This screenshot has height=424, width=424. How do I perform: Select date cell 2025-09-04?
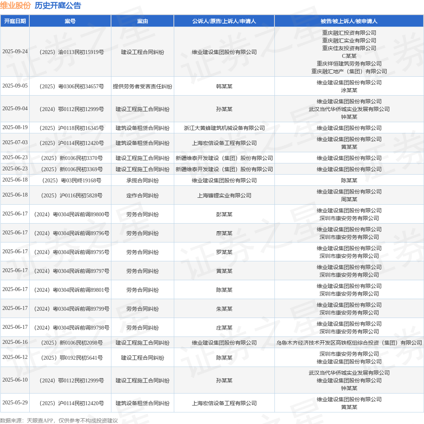[x=15, y=108]
